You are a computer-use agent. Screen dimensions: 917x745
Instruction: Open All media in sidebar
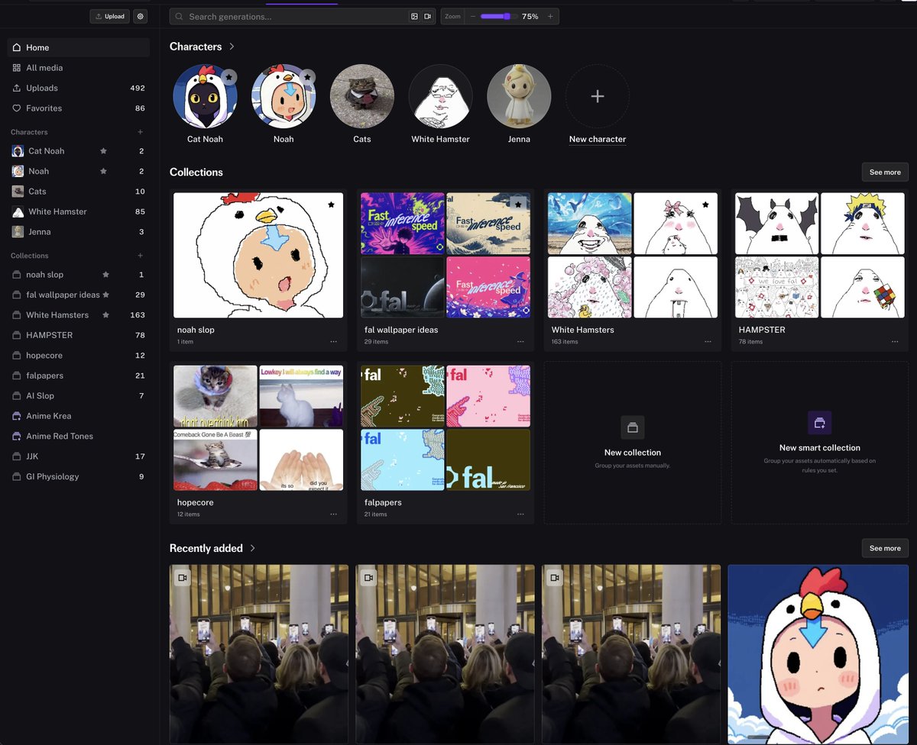78,68
